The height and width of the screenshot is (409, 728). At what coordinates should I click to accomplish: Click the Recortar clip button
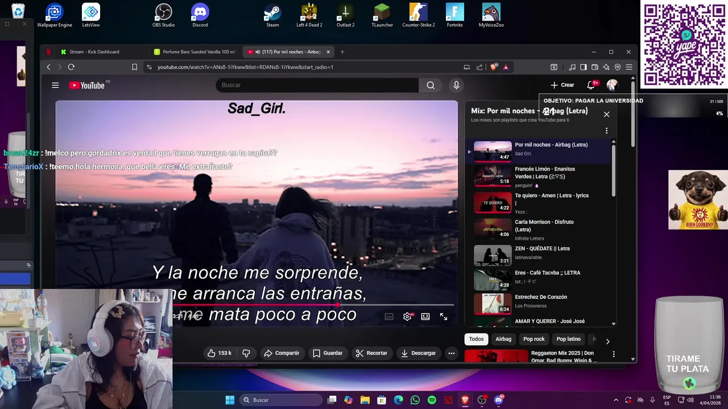point(371,353)
